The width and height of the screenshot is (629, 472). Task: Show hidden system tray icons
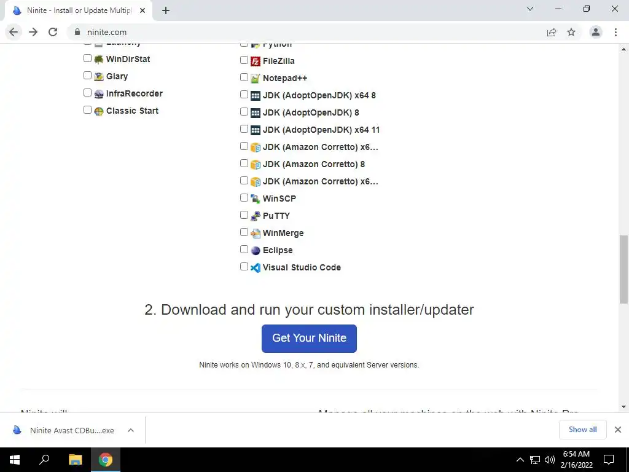[x=520, y=460]
